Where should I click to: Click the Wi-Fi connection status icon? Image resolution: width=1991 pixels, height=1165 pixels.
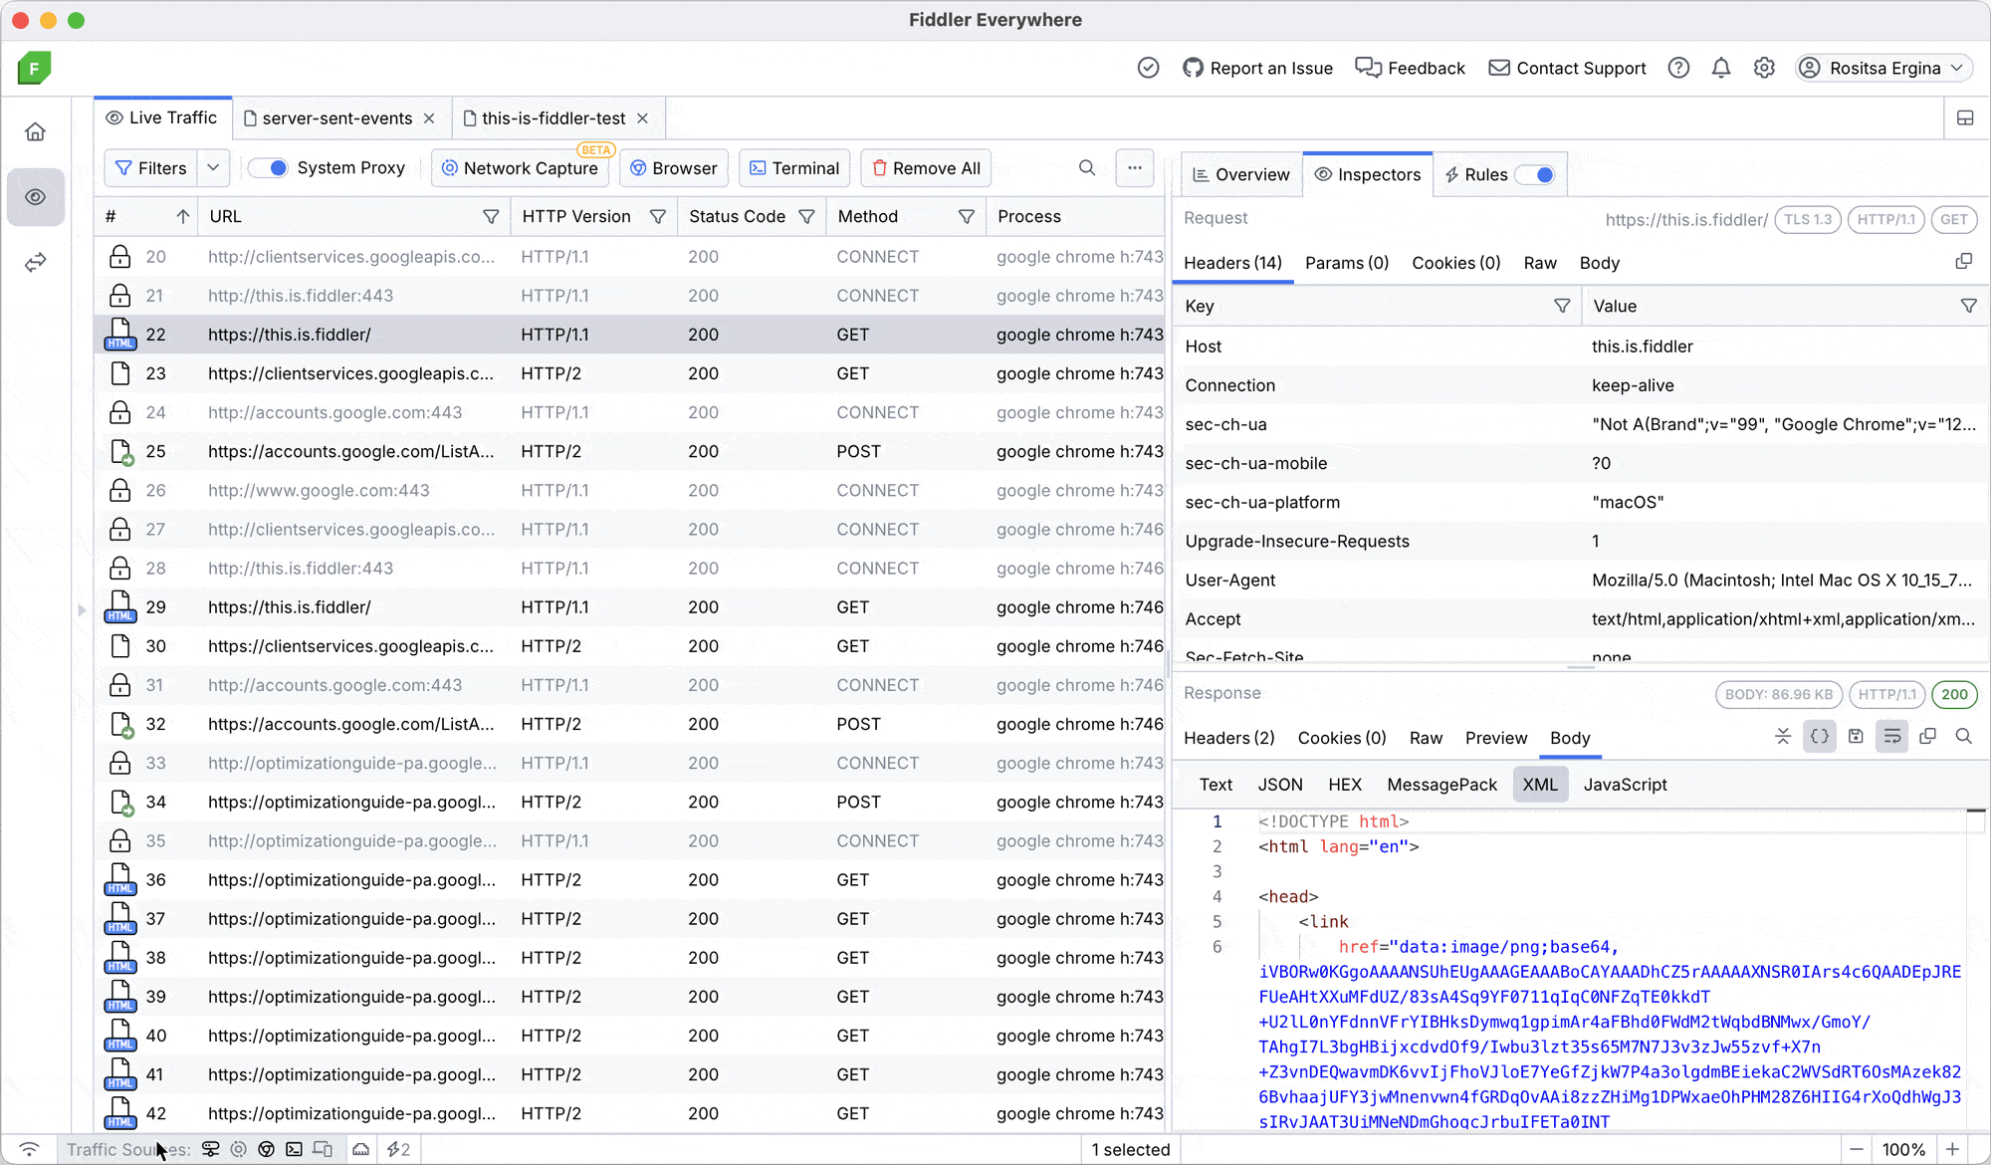pyautogui.click(x=29, y=1149)
